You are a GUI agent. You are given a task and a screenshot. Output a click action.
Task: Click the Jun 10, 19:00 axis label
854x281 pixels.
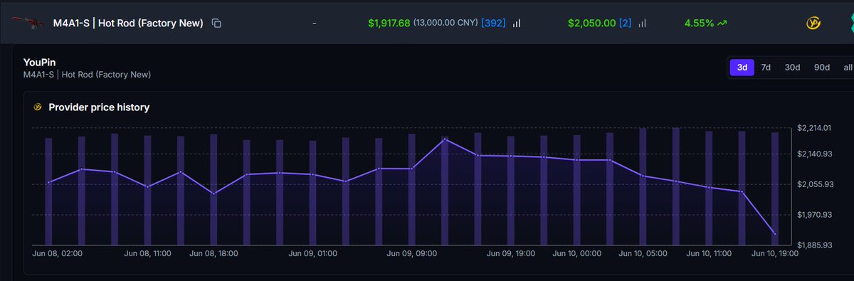[776, 253]
